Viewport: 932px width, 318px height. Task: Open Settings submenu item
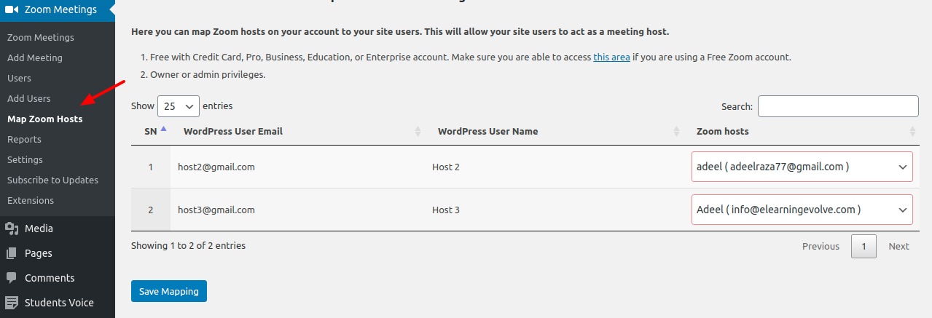pyautogui.click(x=25, y=159)
